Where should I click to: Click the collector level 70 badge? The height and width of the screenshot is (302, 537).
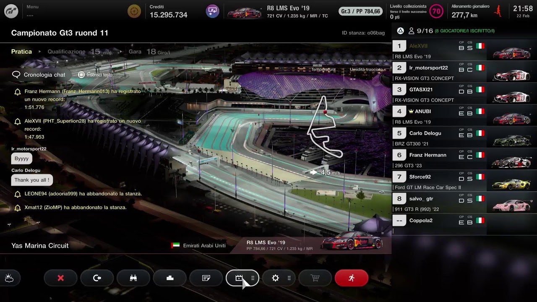pos(436,11)
